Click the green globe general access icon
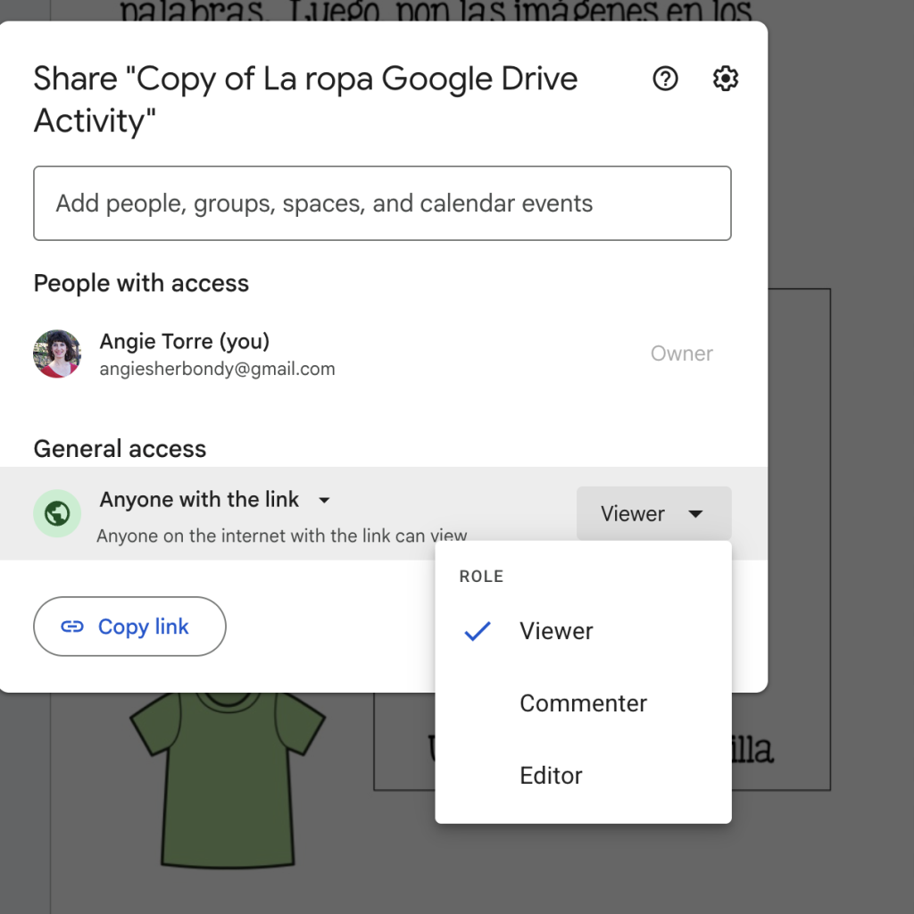The width and height of the screenshot is (914, 914). 57,513
